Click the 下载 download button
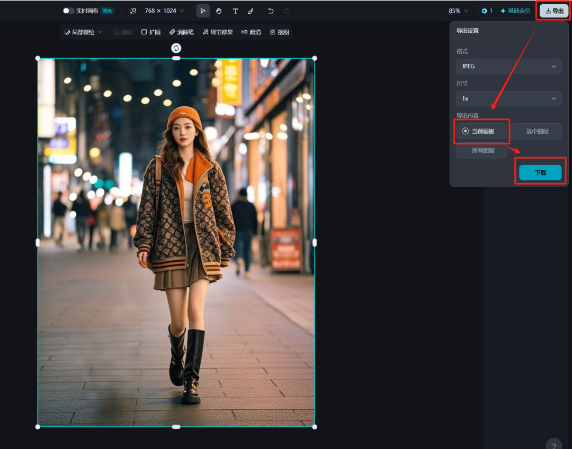 click(540, 172)
